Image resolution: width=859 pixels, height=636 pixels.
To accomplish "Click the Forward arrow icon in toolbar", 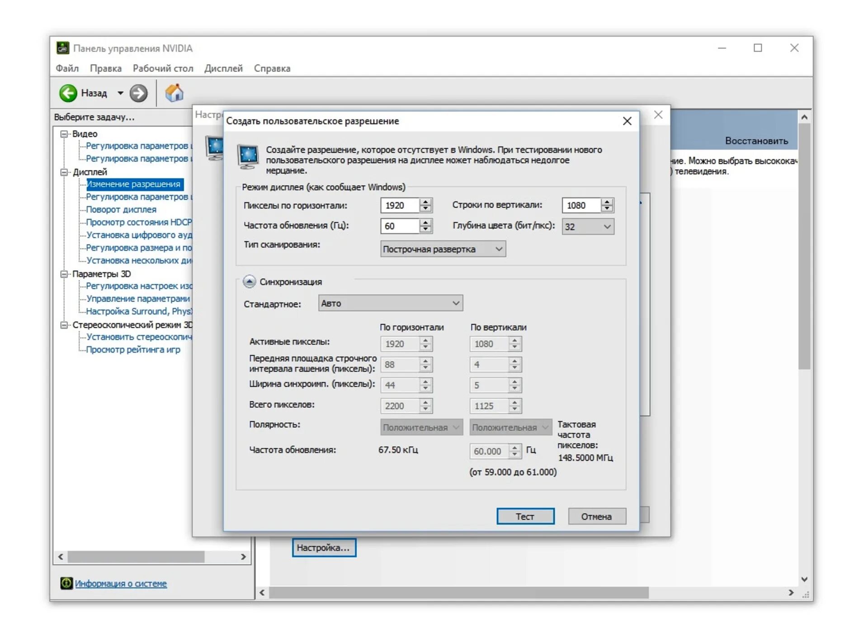I will point(138,93).
